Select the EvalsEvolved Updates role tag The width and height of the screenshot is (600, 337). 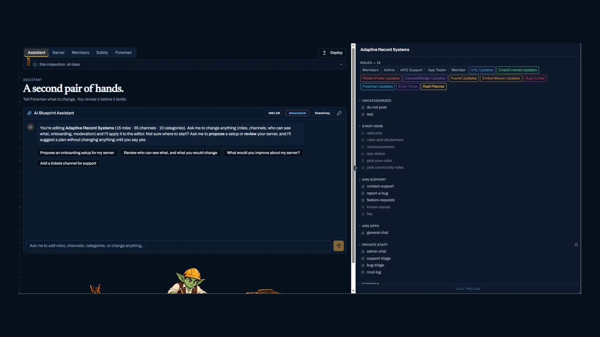click(518, 70)
